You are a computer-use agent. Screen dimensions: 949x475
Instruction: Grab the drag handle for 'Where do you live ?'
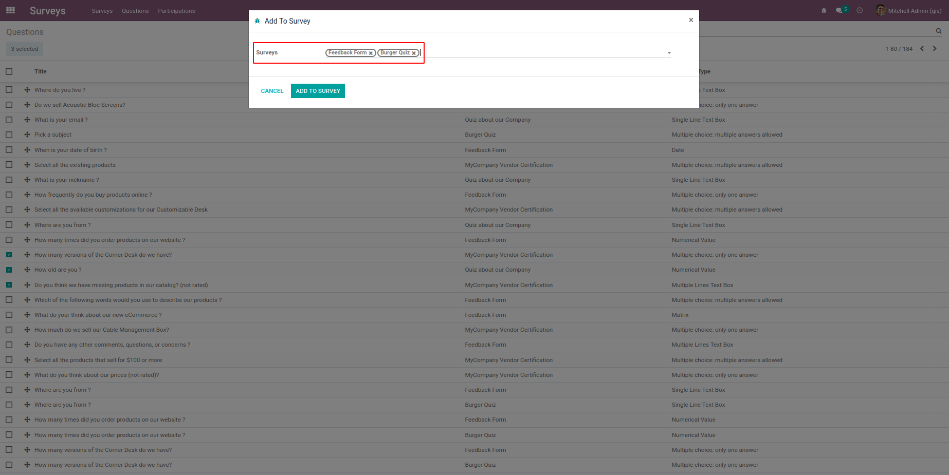click(27, 90)
